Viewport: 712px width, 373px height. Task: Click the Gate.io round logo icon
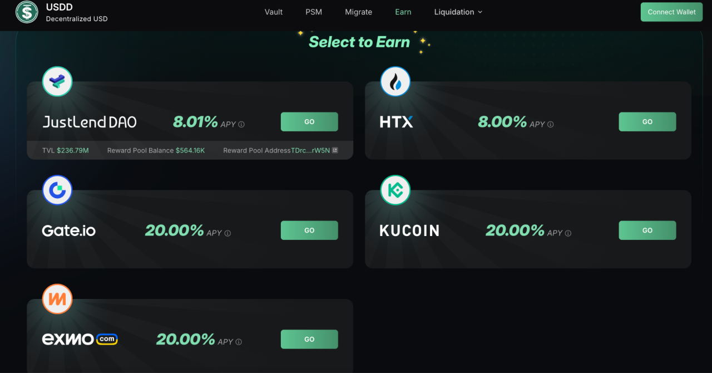57,190
